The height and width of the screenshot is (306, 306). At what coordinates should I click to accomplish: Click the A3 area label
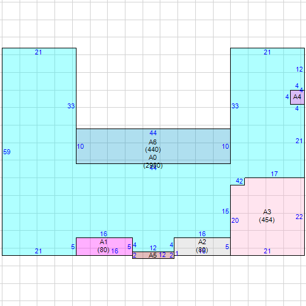click(267, 212)
